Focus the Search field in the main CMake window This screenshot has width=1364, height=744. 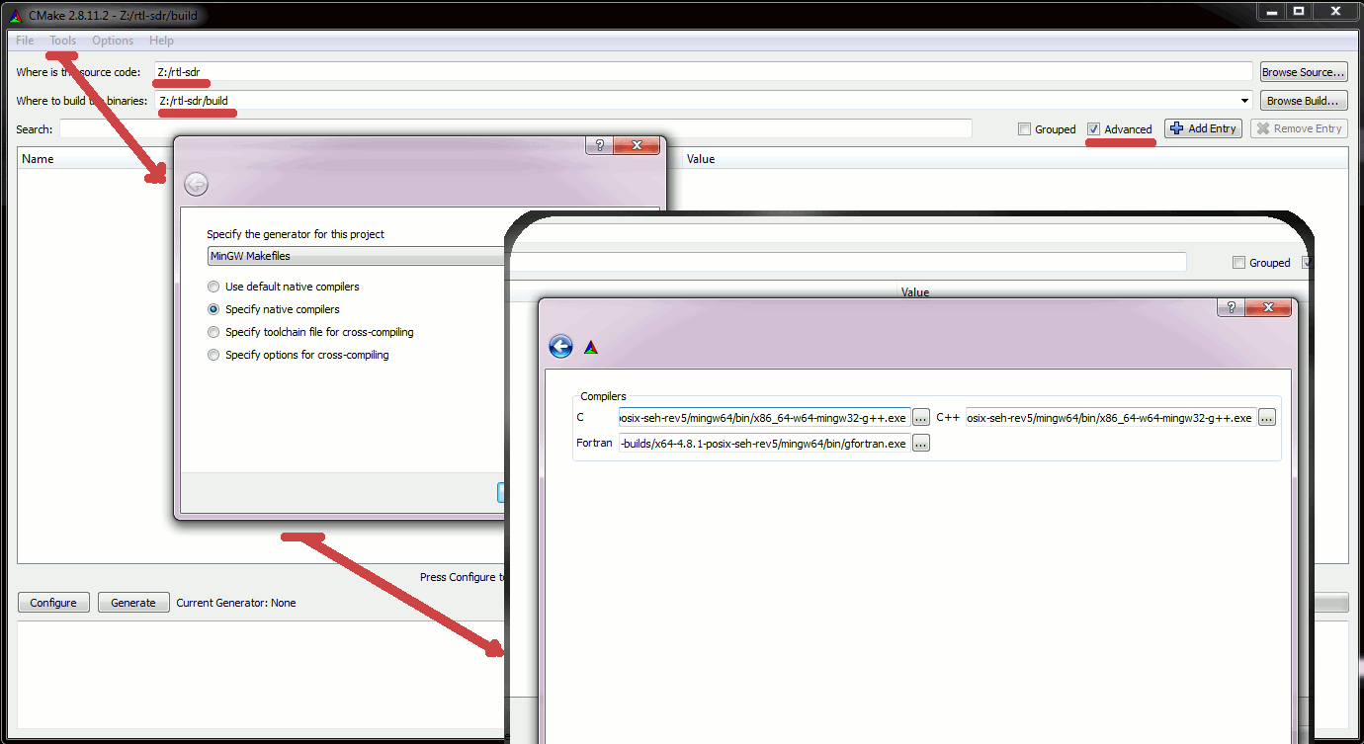pyautogui.click(x=515, y=129)
